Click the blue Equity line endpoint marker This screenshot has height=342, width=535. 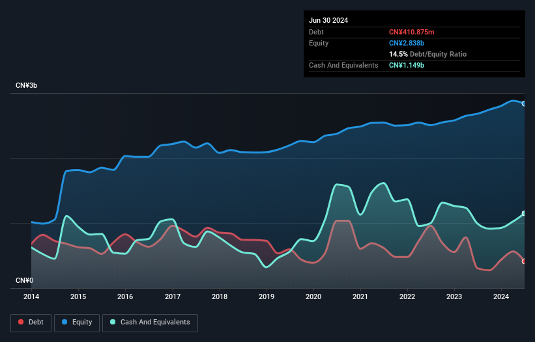(x=523, y=103)
